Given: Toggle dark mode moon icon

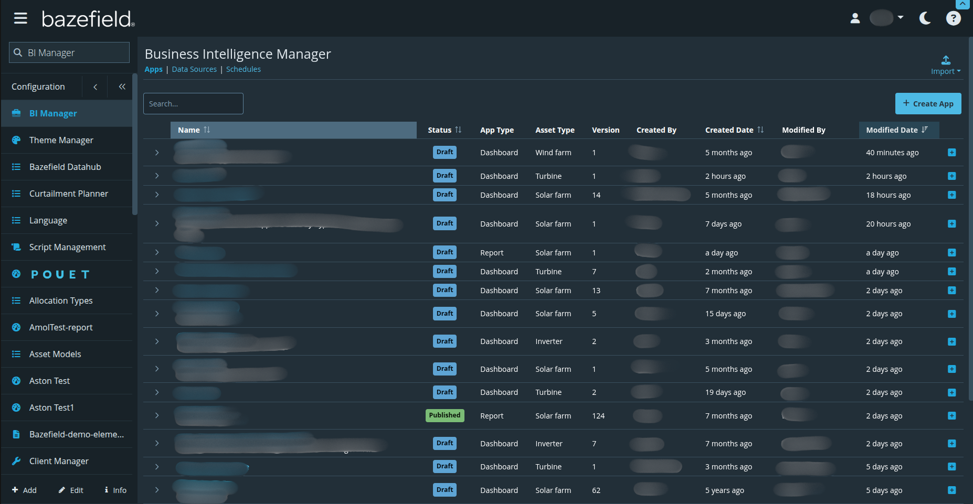Looking at the screenshot, I should [925, 18].
